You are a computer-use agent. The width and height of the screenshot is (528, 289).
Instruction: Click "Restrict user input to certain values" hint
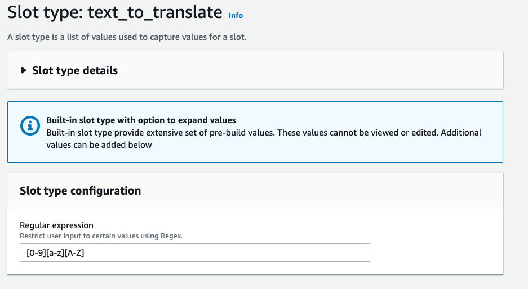click(101, 236)
